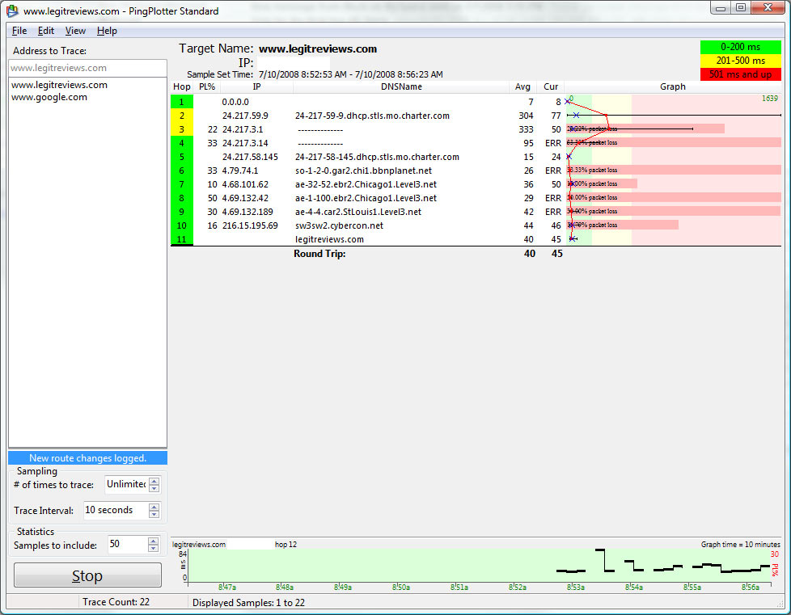Click the PL% column header
791x615 pixels.
coord(207,86)
